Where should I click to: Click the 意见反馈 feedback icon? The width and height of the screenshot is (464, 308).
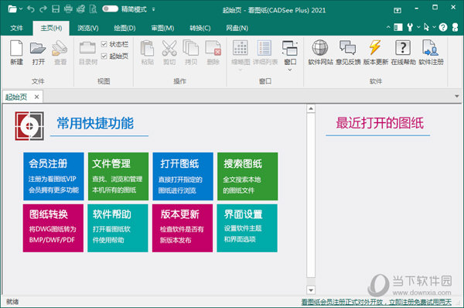pyautogui.click(x=348, y=48)
